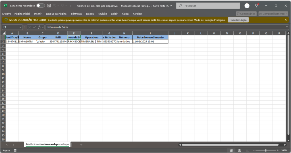Viewport: 291px width, 153px height.
Task: Click the Data do recebimento header cell
Action: [150, 37]
